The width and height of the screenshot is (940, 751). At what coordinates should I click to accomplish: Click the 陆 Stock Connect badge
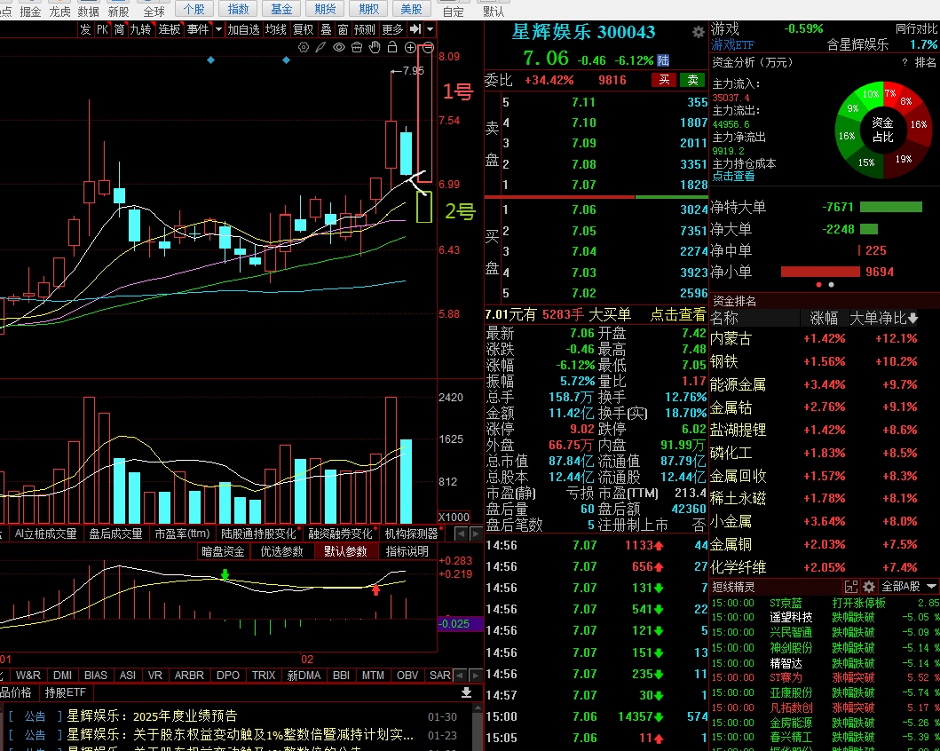(663, 60)
